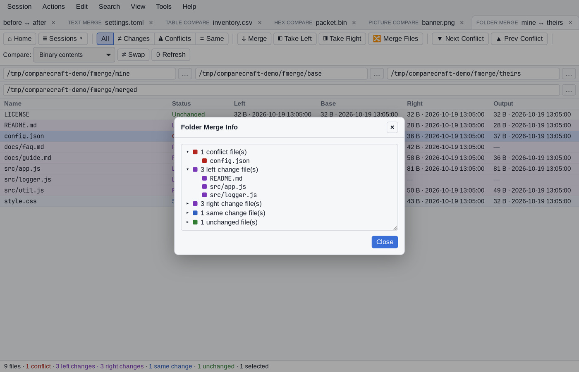
Task: Open the Sessions dropdown
Action: pyautogui.click(x=63, y=38)
